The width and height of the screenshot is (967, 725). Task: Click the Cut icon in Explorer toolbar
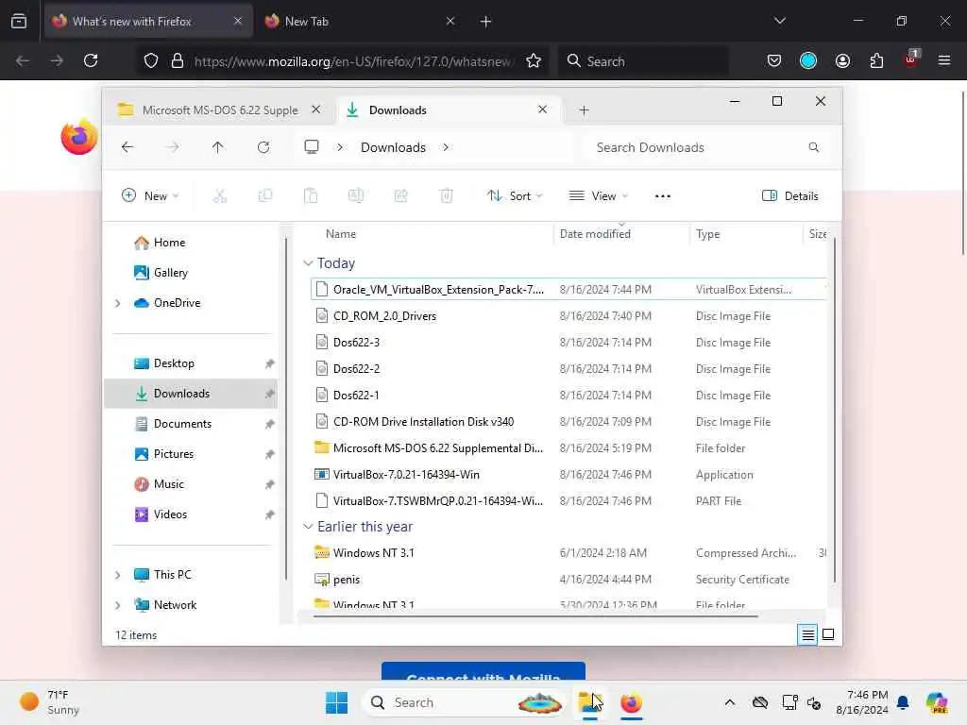(219, 196)
